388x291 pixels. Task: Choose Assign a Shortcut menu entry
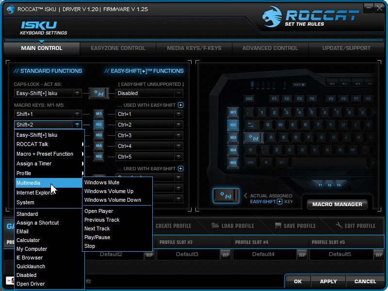(x=49, y=223)
